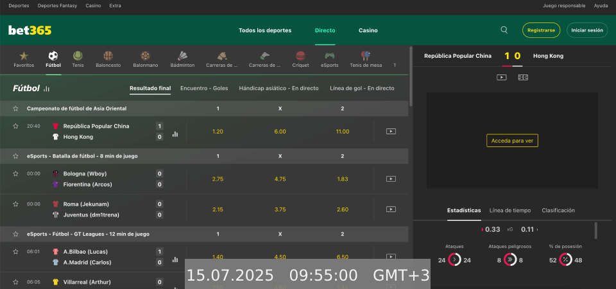This screenshot has height=289, width=616.
Task: Click the video stream icon in match panel
Action: (502, 78)
